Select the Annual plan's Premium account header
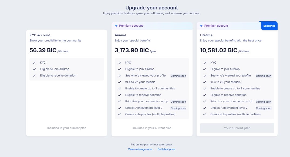This screenshot has height=157, width=290. coord(152,26)
